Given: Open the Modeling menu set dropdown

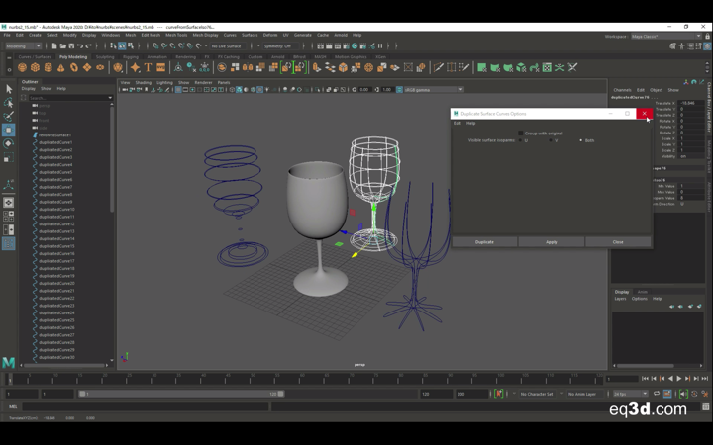Looking at the screenshot, I should tap(23, 45).
